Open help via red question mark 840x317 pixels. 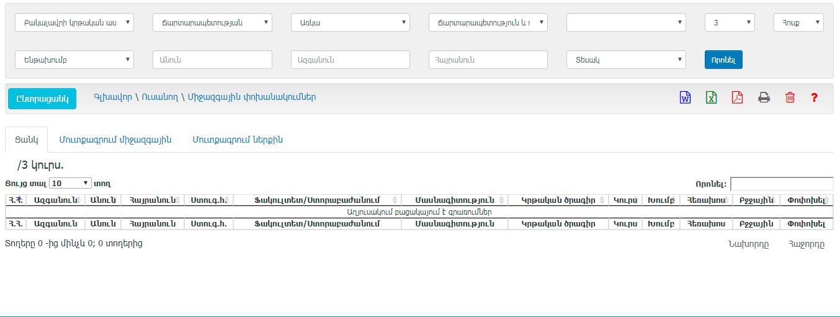pyautogui.click(x=815, y=97)
